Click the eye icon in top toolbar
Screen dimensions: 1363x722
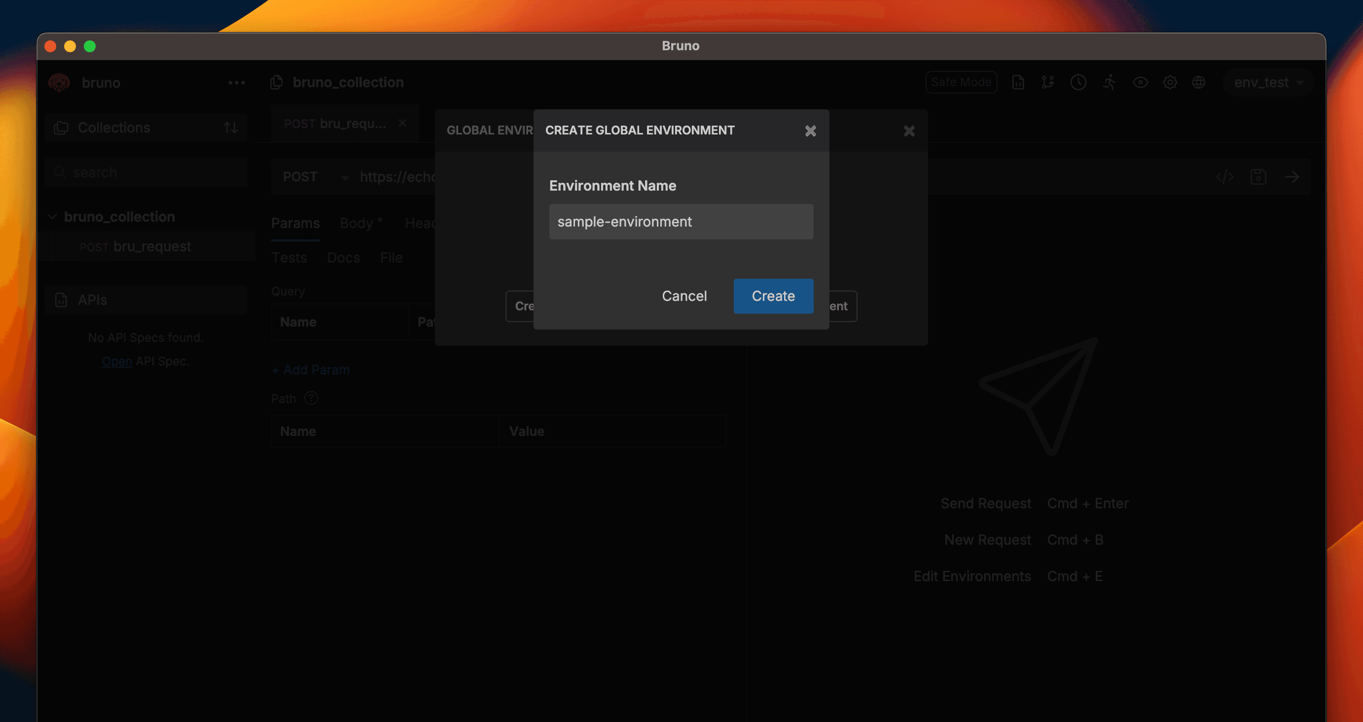coord(1140,82)
